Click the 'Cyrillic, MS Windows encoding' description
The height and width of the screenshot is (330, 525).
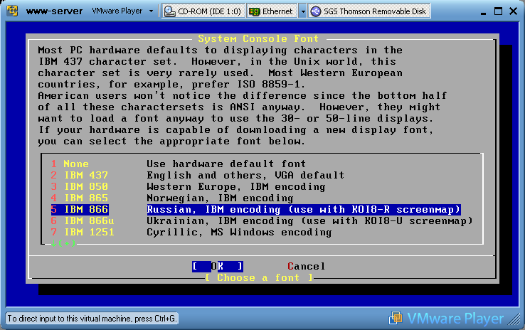tap(239, 233)
